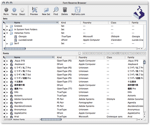This screenshot has height=125, width=150.
Task: Expand the .Keyboard font family
Action: tap(7, 64)
